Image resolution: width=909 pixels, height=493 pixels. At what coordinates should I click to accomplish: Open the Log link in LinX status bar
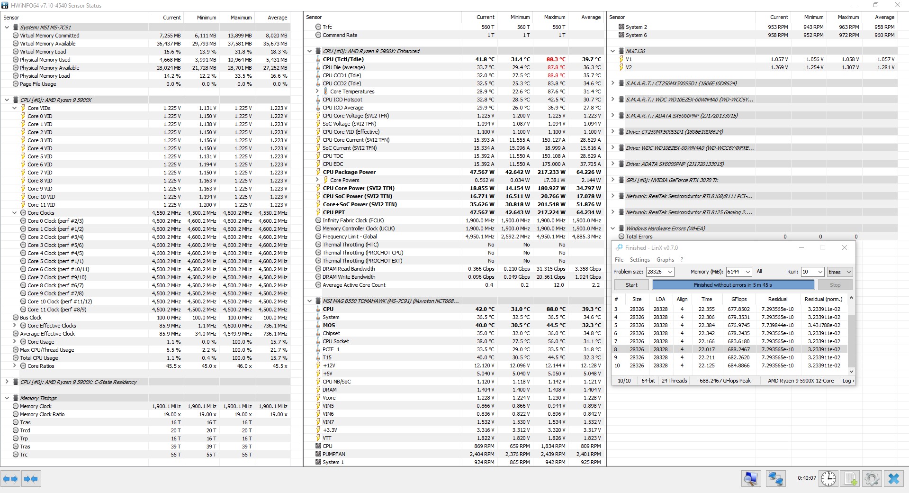click(x=848, y=381)
